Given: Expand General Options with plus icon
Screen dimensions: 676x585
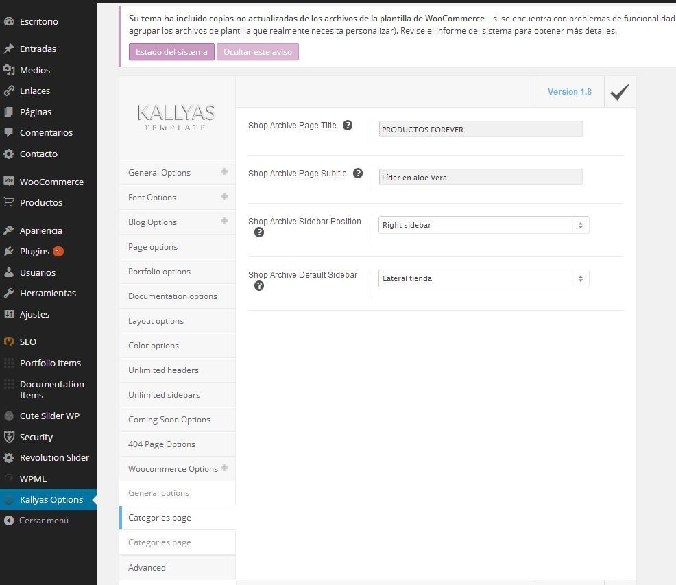Looking at the screenshot, I should point(224,171).
